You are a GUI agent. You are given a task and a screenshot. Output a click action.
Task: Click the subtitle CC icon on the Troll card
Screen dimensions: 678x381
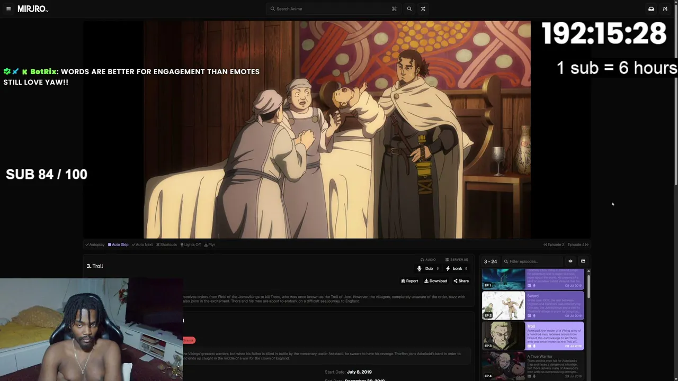coord(529,346)
